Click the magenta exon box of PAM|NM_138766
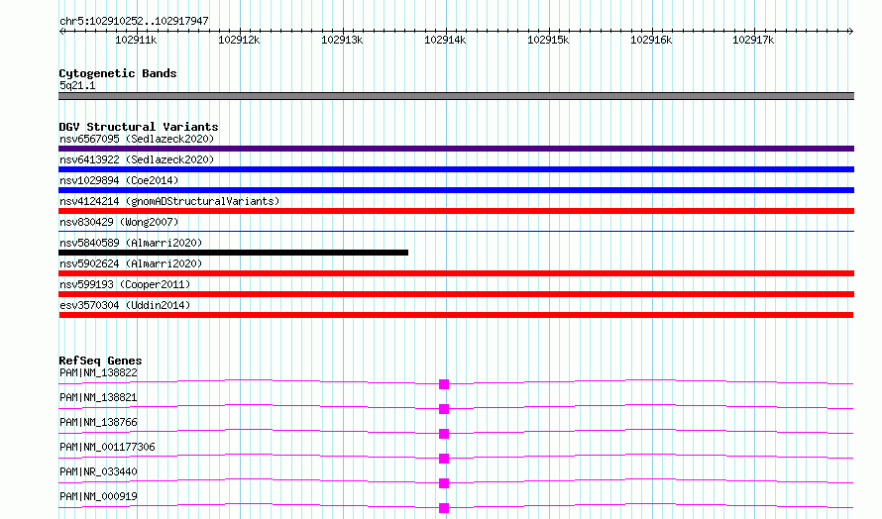This screenshot has width=882, height=519. [444, 434]
